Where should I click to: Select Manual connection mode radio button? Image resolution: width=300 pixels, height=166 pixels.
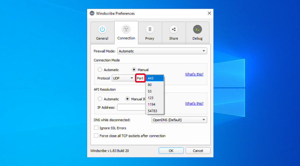(134, 70)
